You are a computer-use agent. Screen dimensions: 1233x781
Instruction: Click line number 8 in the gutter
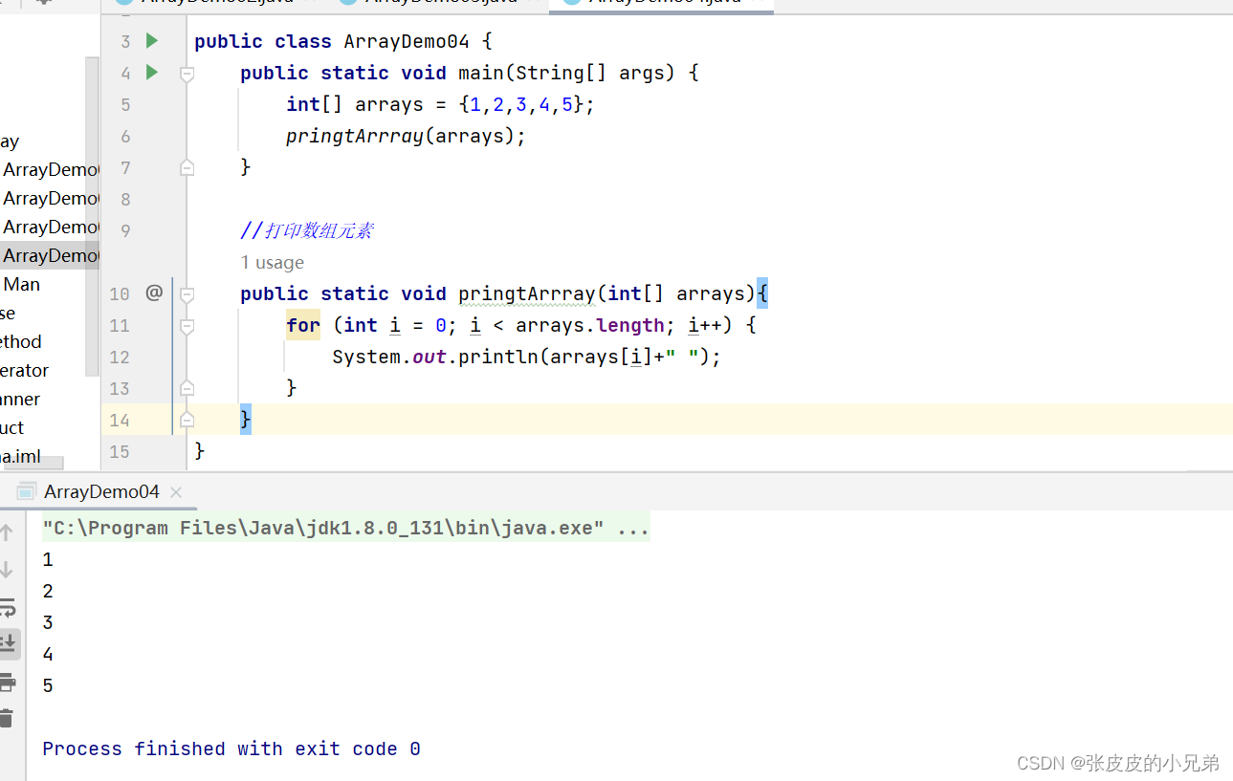click(125, 199)
